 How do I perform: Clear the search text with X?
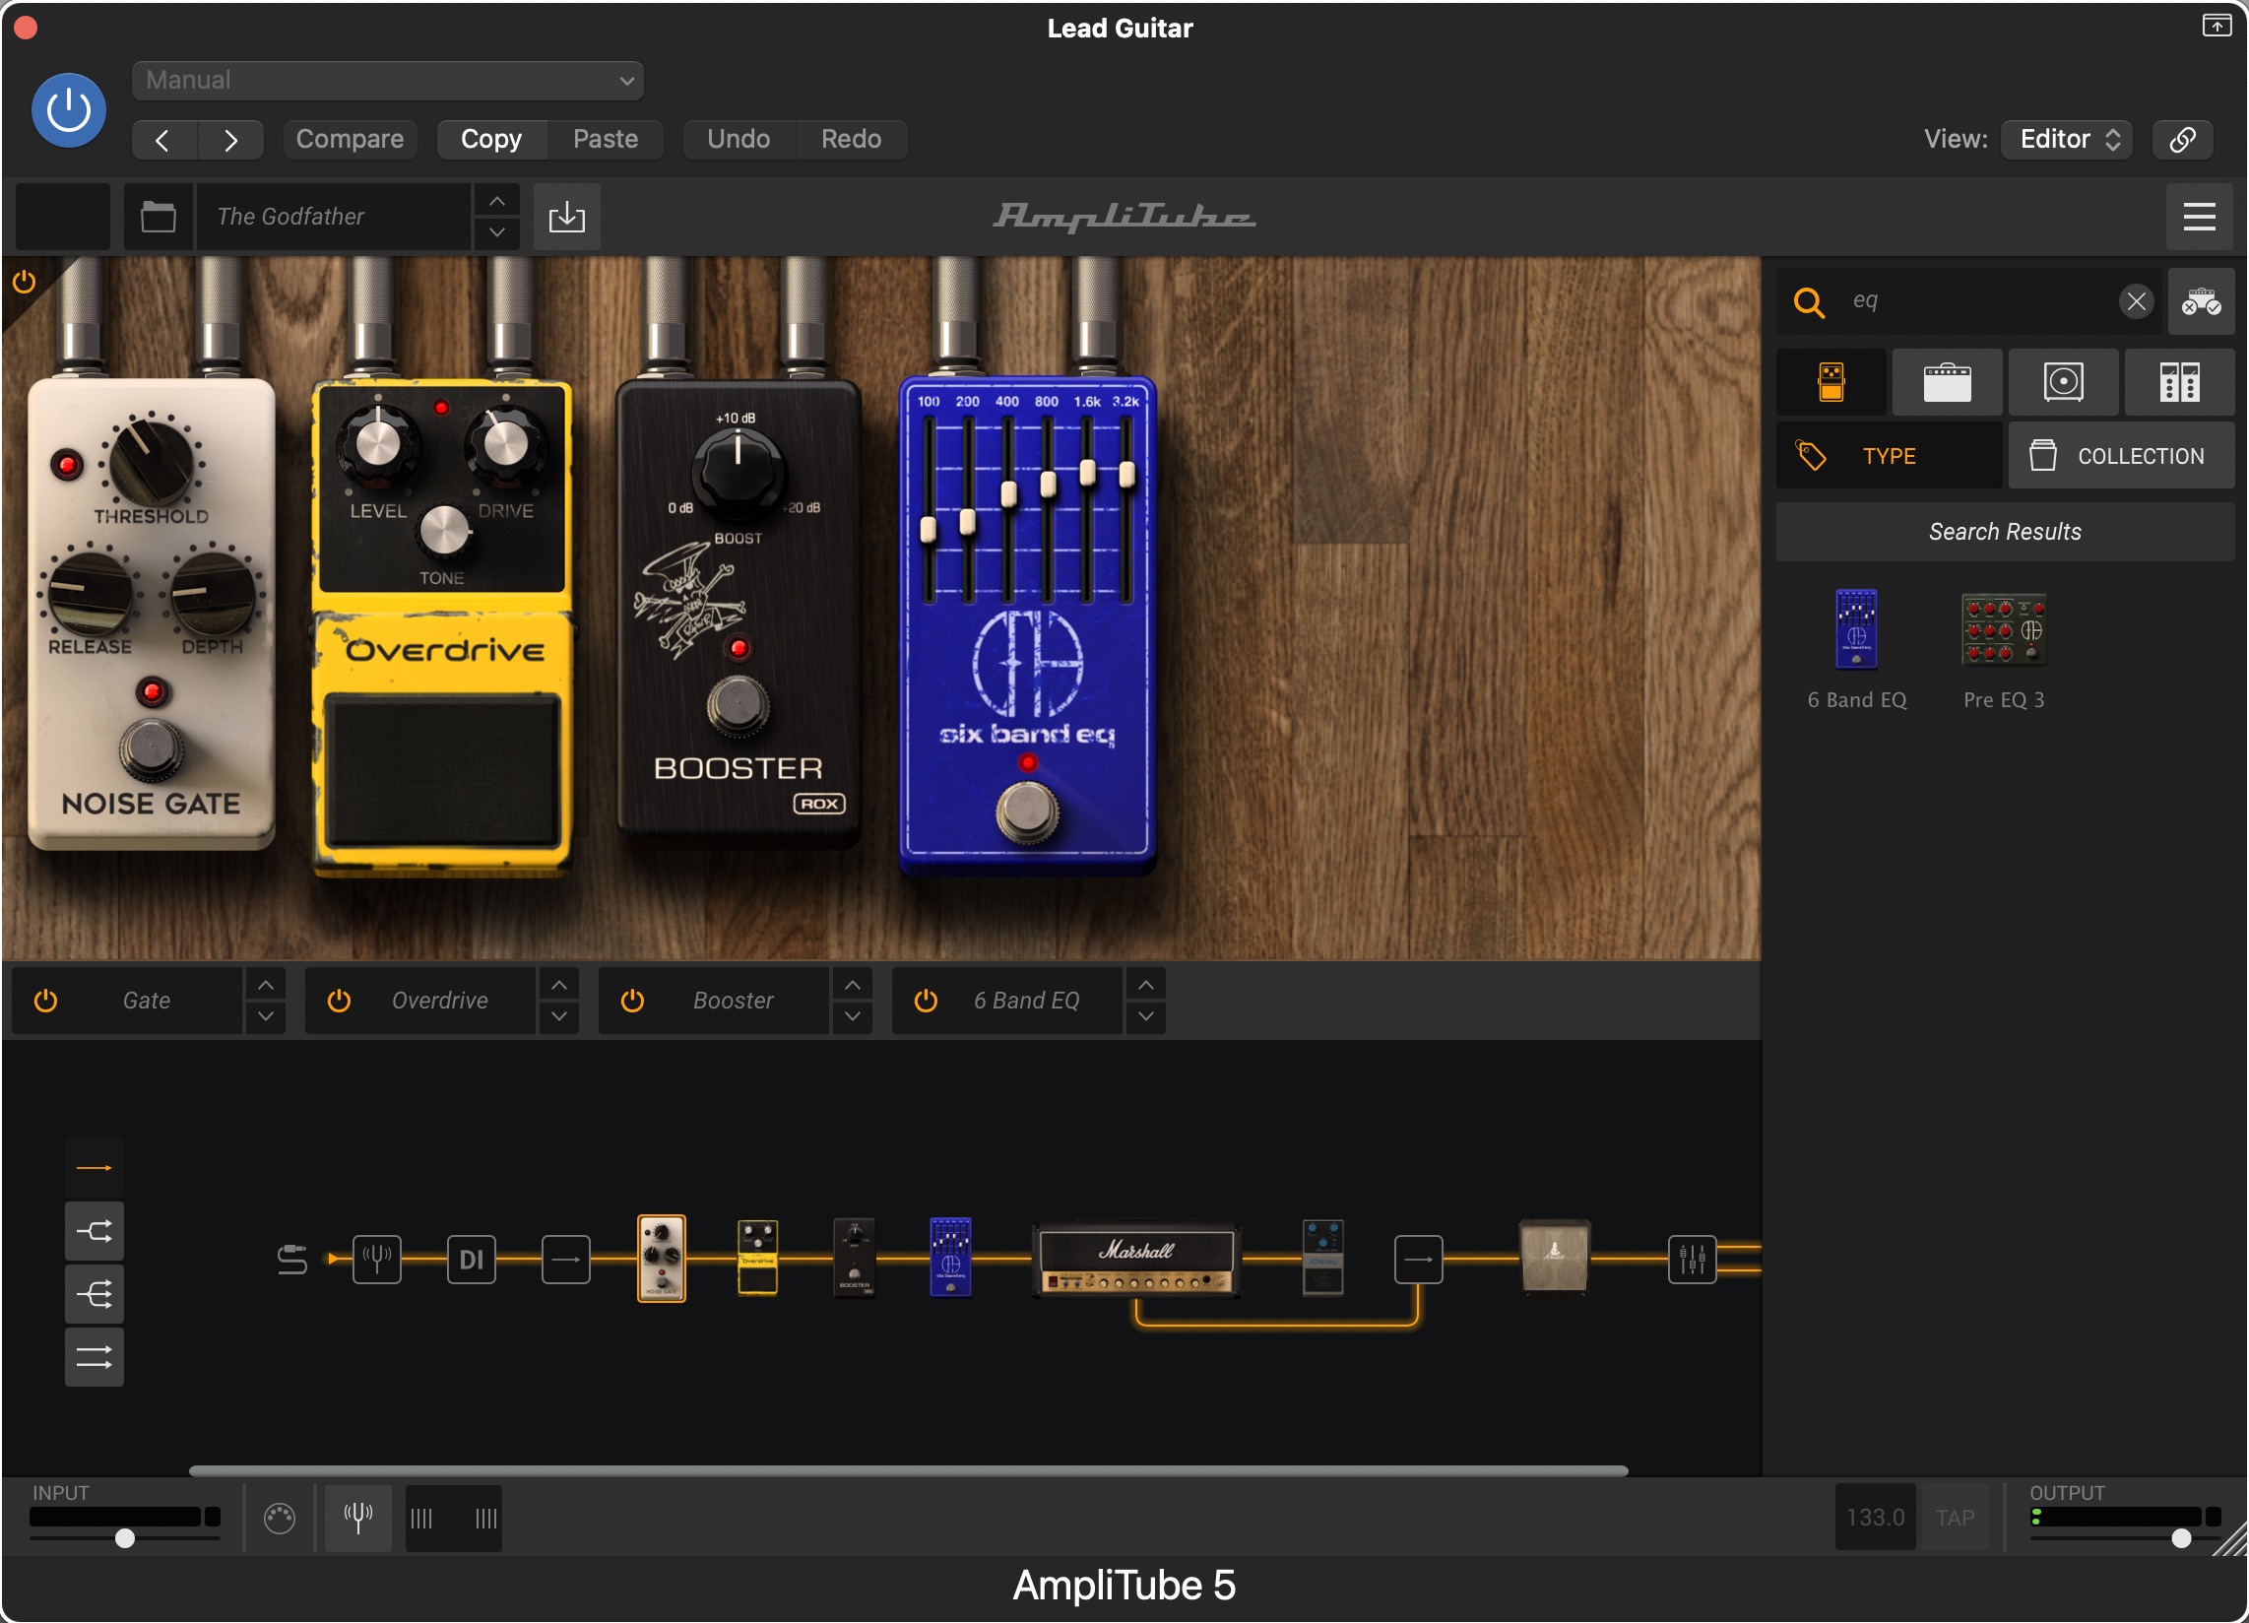pyautogui.click(x=2137, y=301)
